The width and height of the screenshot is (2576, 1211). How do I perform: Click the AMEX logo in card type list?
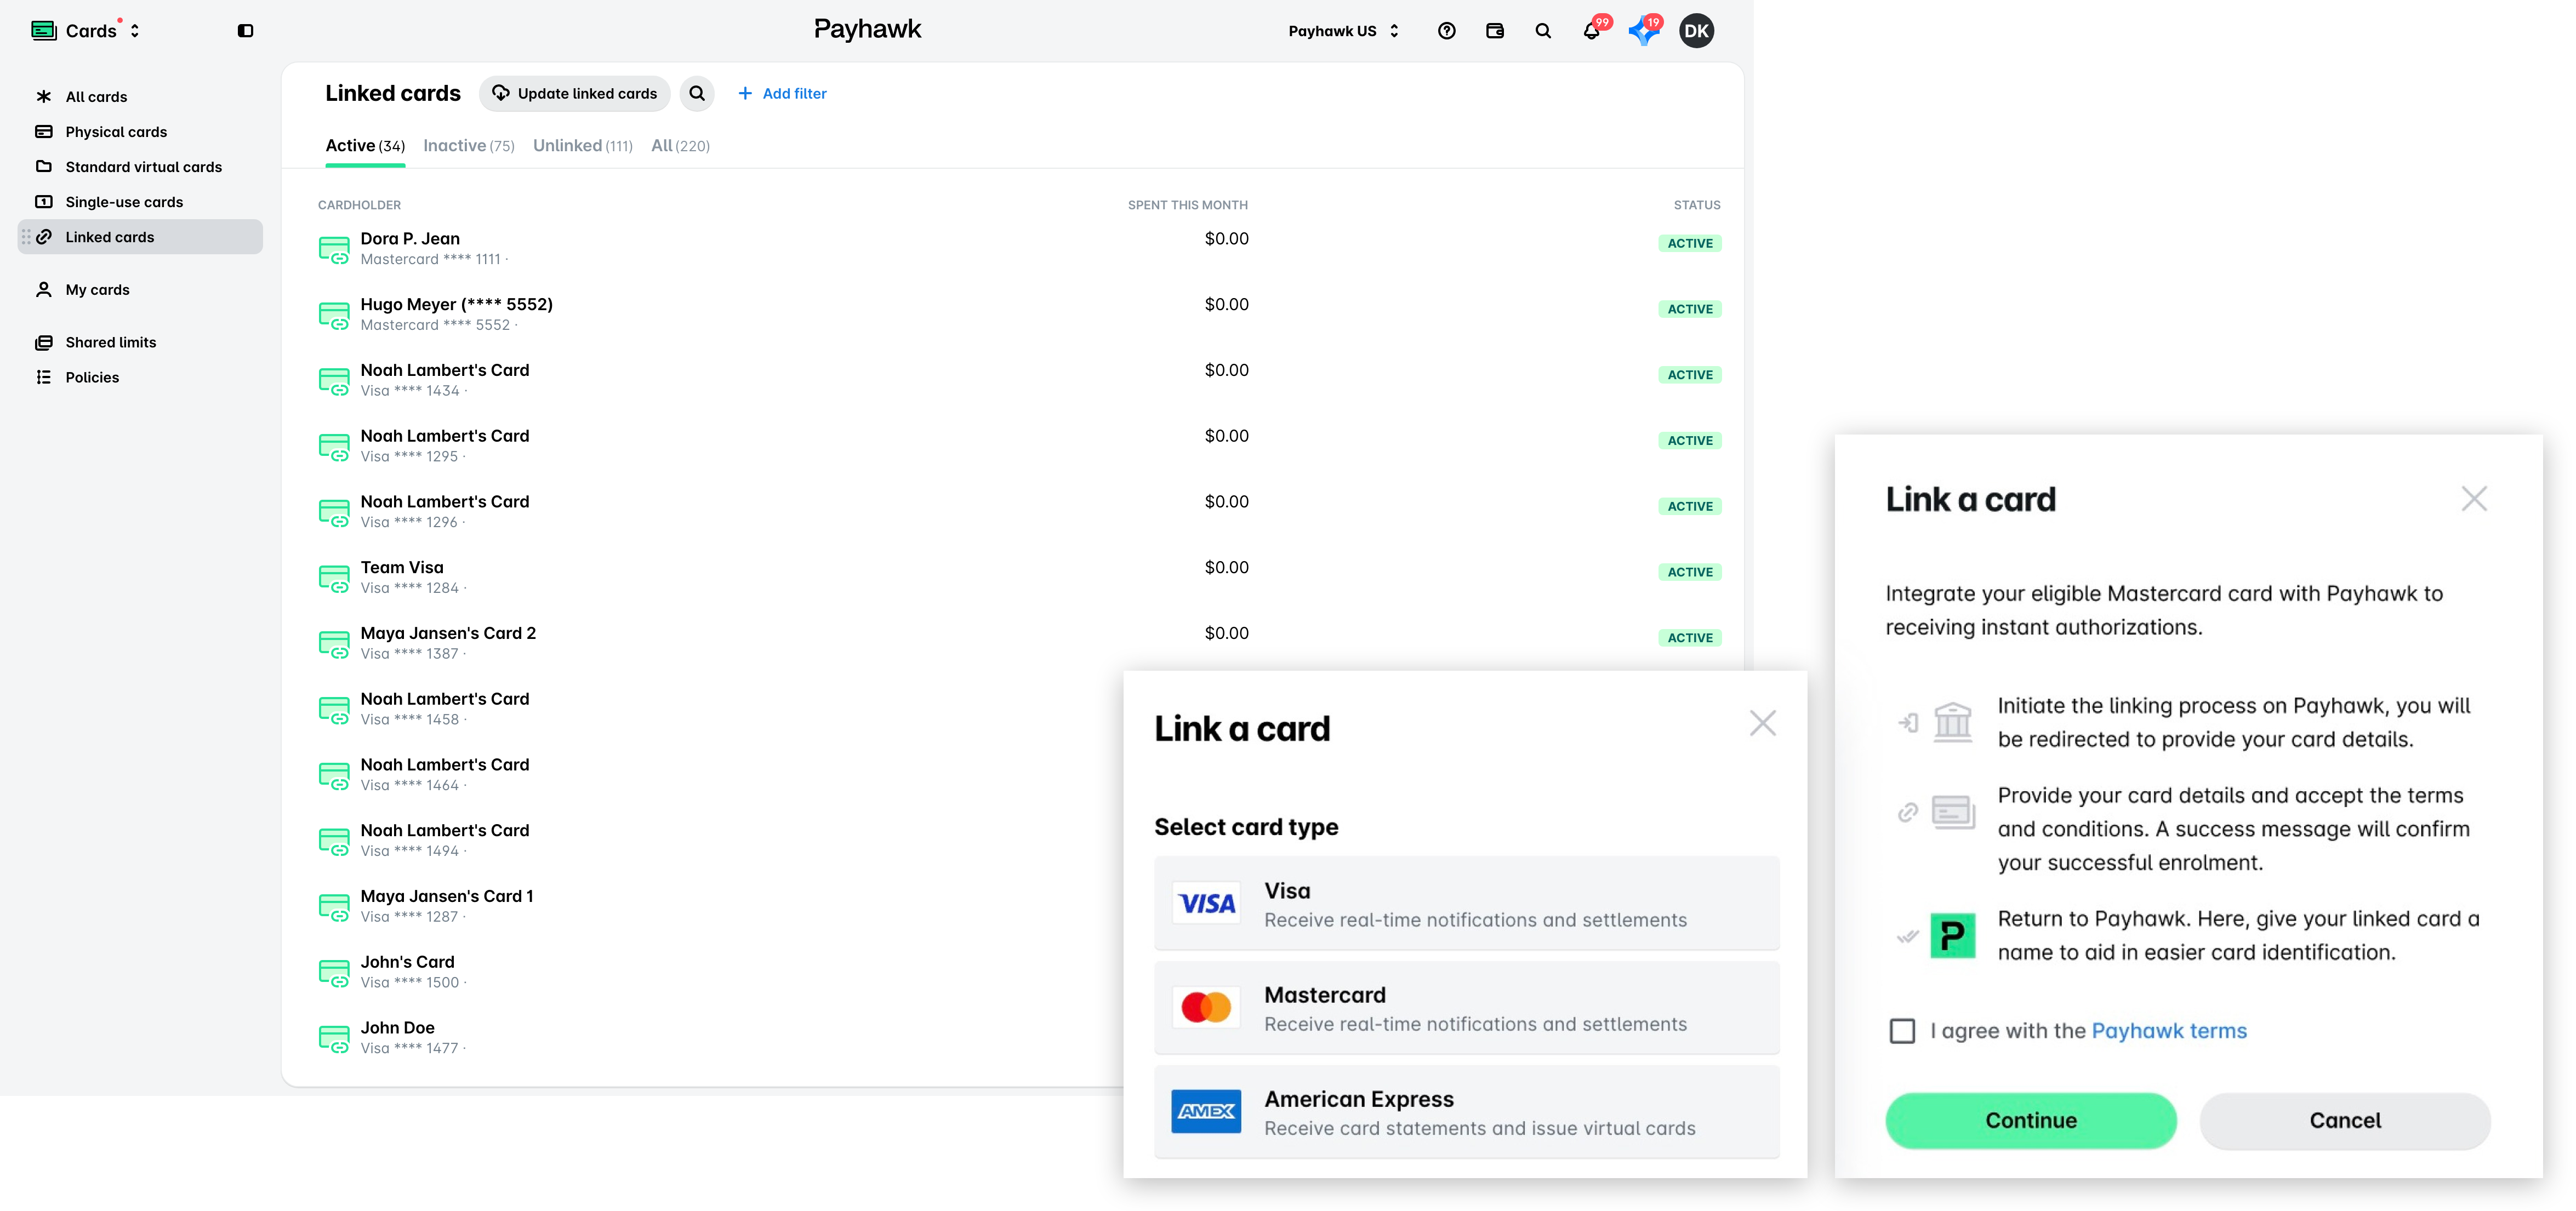[x=1206, y=1111]
